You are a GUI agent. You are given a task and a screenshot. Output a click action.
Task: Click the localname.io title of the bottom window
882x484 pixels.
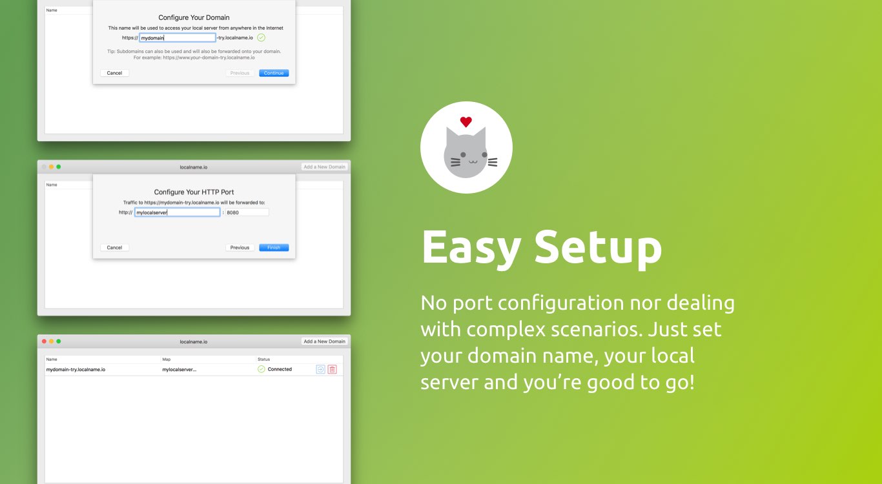[x=194, y=341]
